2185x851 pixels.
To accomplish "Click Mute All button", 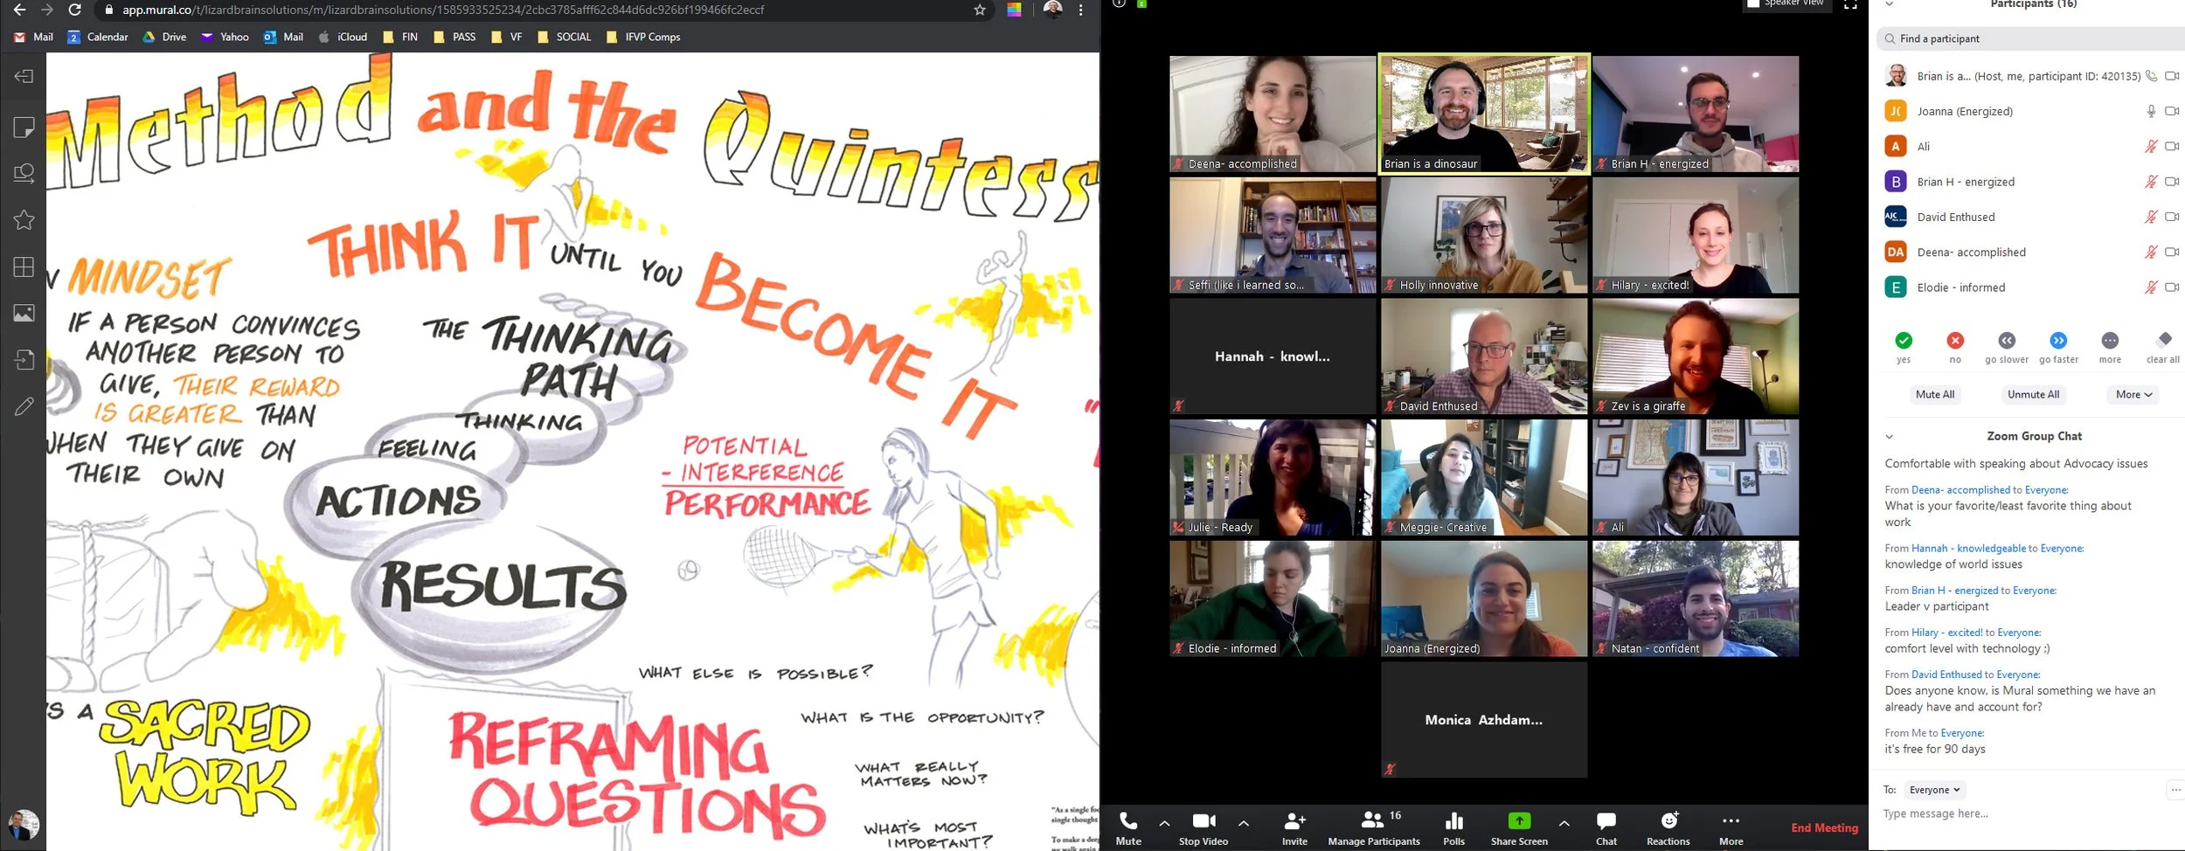I will [x=1935, y=394].
